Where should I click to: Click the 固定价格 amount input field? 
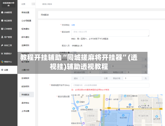coord(132,78)
